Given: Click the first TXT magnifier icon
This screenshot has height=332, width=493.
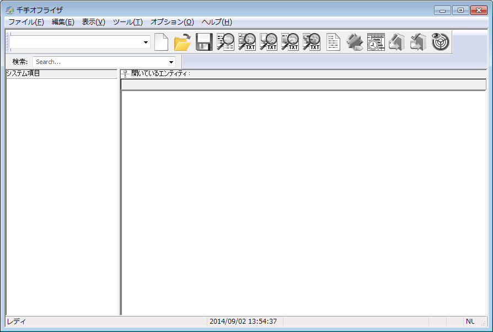Looking at the screenshot, I should coord(247,42).
